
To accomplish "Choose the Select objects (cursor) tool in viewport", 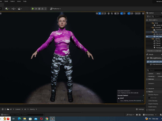I will [x=97, y=13].
